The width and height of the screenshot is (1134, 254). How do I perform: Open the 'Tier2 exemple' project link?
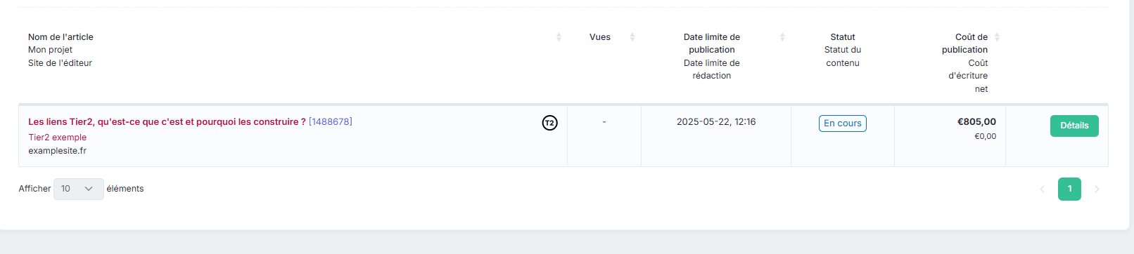(58, 138)
